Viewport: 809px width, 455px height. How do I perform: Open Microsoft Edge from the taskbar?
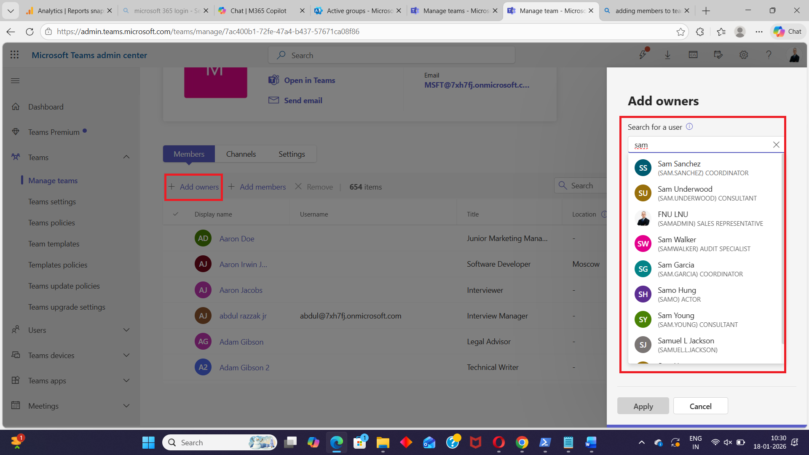pos(336,442)
